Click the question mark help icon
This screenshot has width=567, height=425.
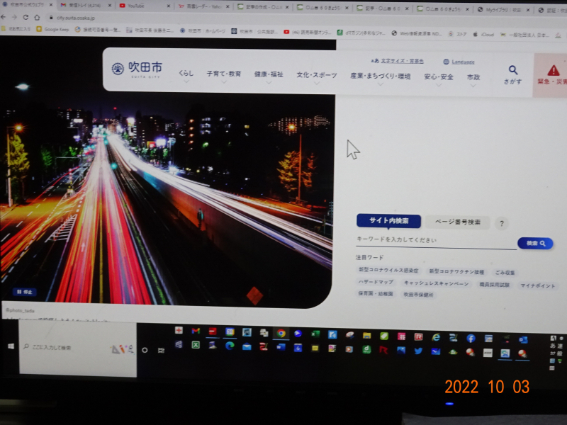(502, 223)
